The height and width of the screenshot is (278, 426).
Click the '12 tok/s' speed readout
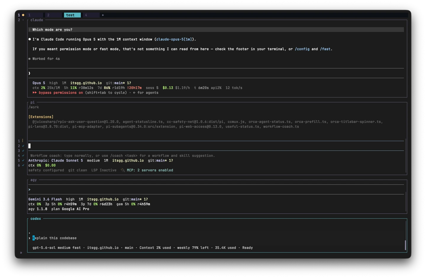(x=234, y=88)
